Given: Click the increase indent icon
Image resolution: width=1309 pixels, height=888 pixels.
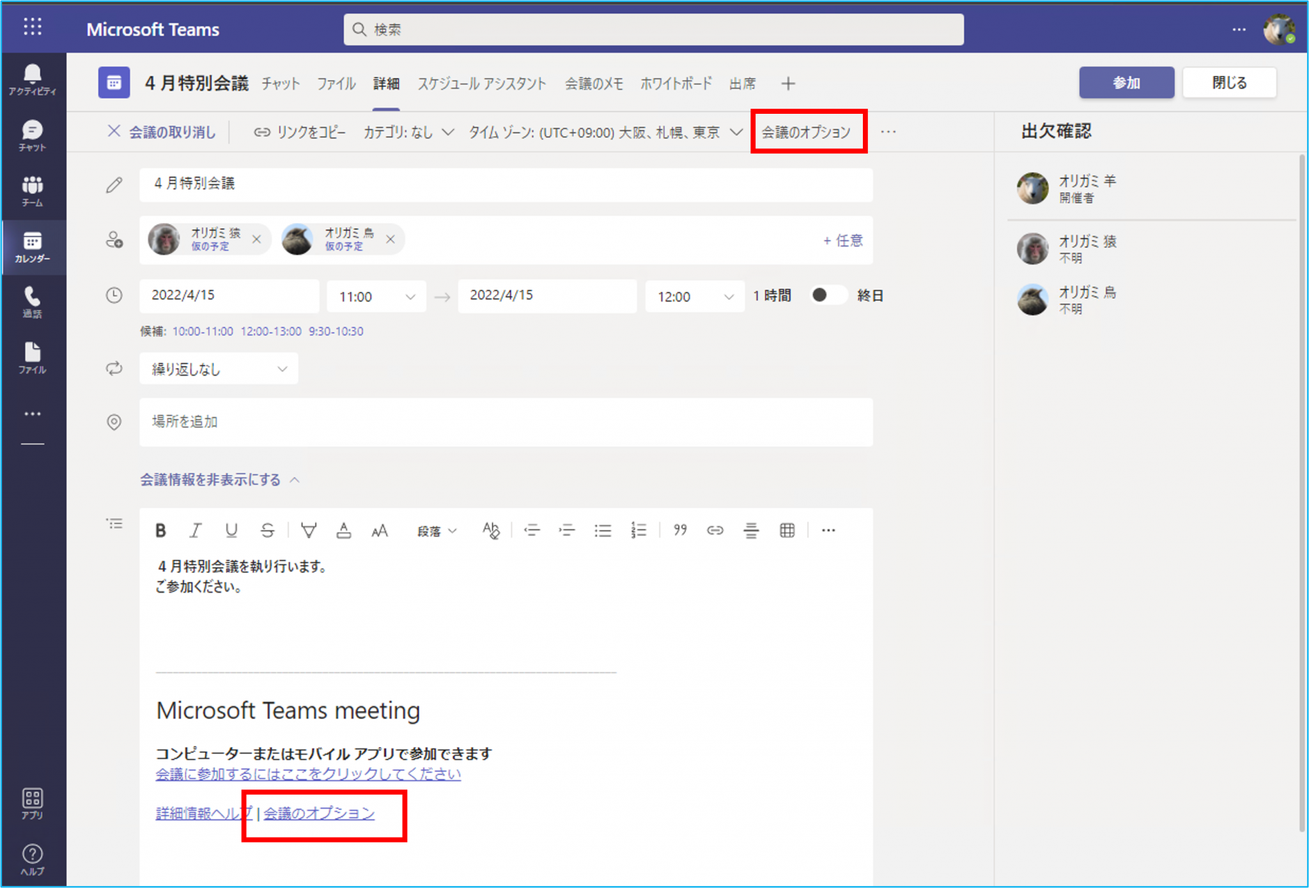Looking at the screenshot, I should 567,530.
